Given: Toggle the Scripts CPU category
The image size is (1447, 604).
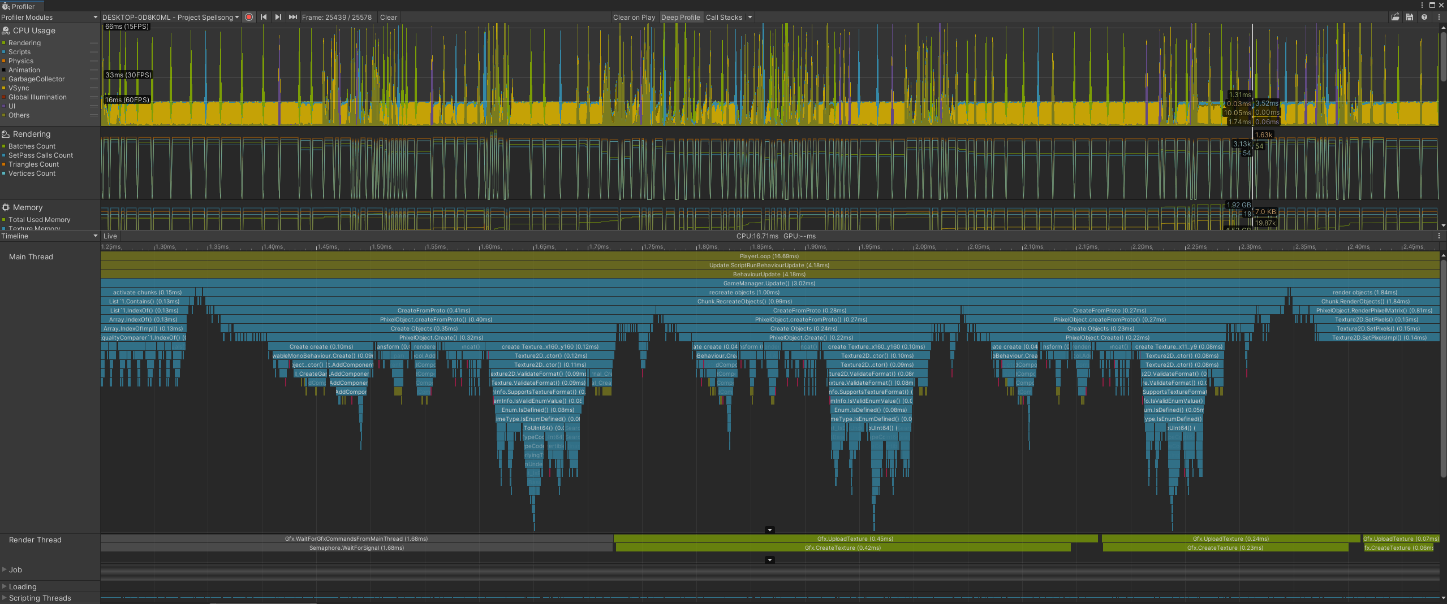Looking at the screenshot, I should (x=4, y=52).
